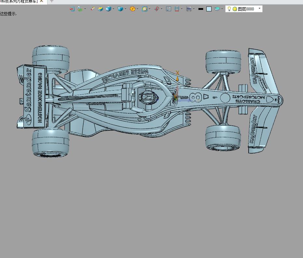Image resolution: width=303 pixels, height=258 pixels.
Task: Click the black line style button
Action: coord(201,9)
